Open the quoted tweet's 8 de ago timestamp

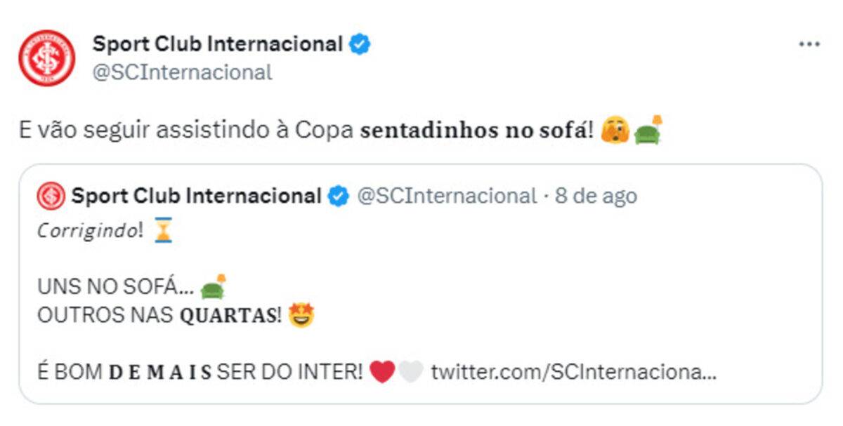(596, 196)
